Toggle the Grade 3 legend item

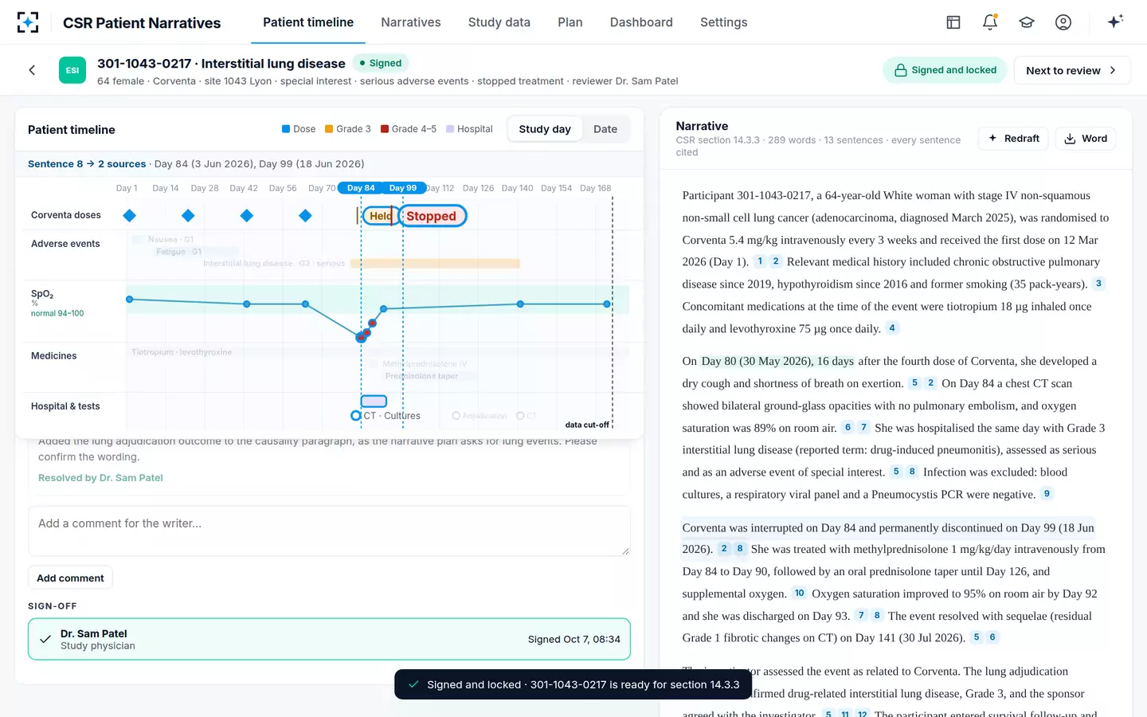[x=348, y=129]
